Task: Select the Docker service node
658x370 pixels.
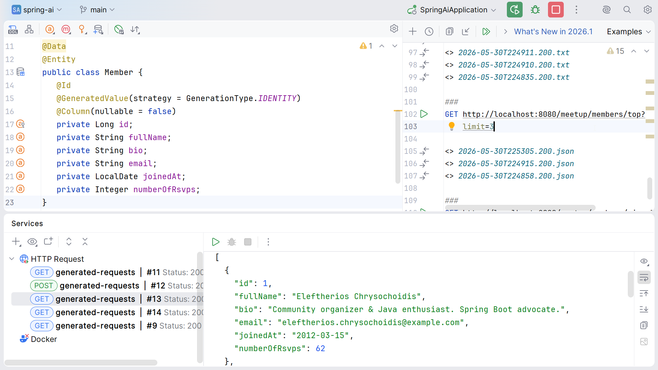Action: (38, 339)
